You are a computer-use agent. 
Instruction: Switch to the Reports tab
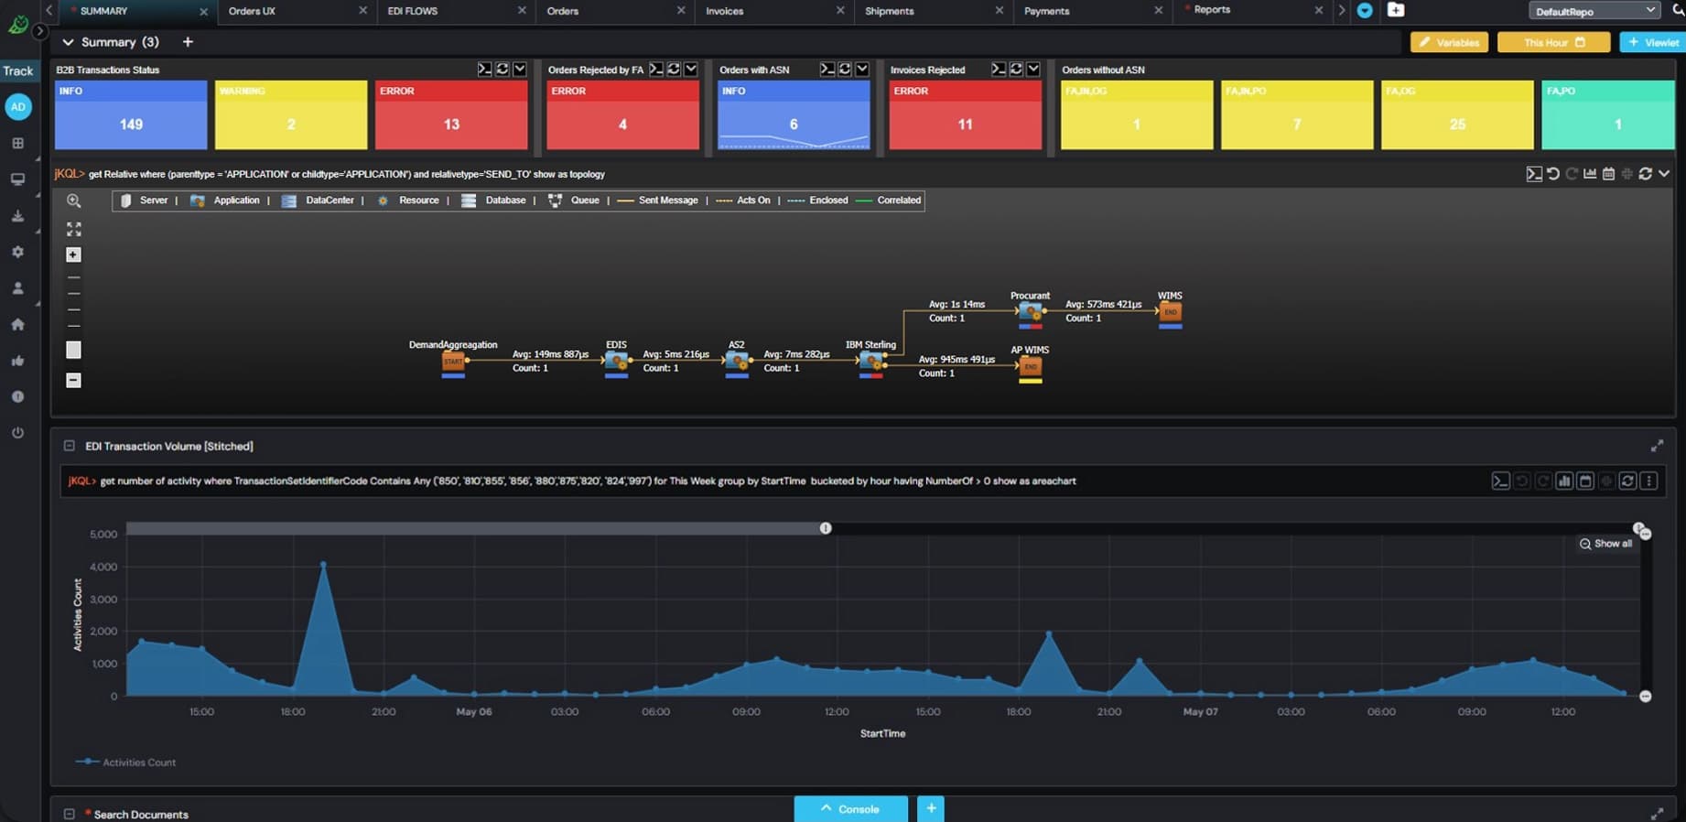(1212, 10)
